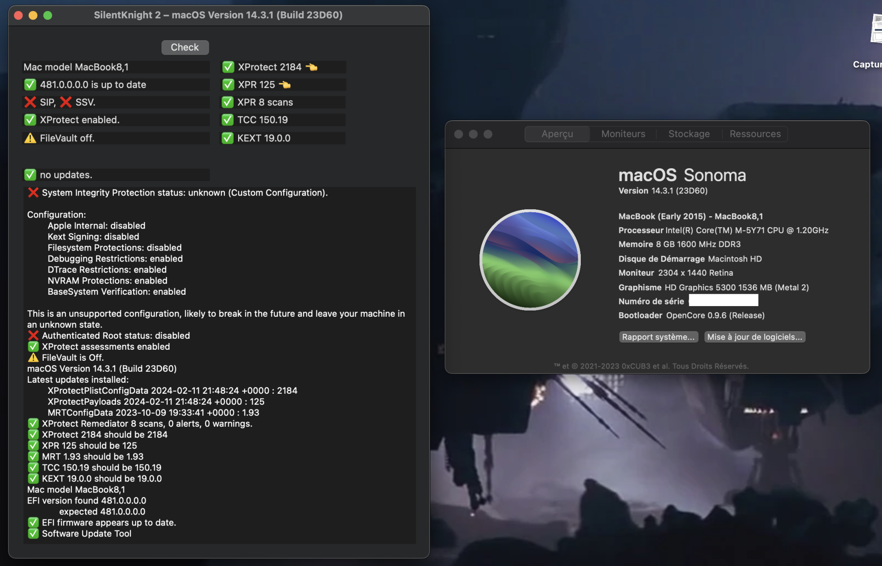
Task: Click the redacted serial number field
Action: [723, 301]
